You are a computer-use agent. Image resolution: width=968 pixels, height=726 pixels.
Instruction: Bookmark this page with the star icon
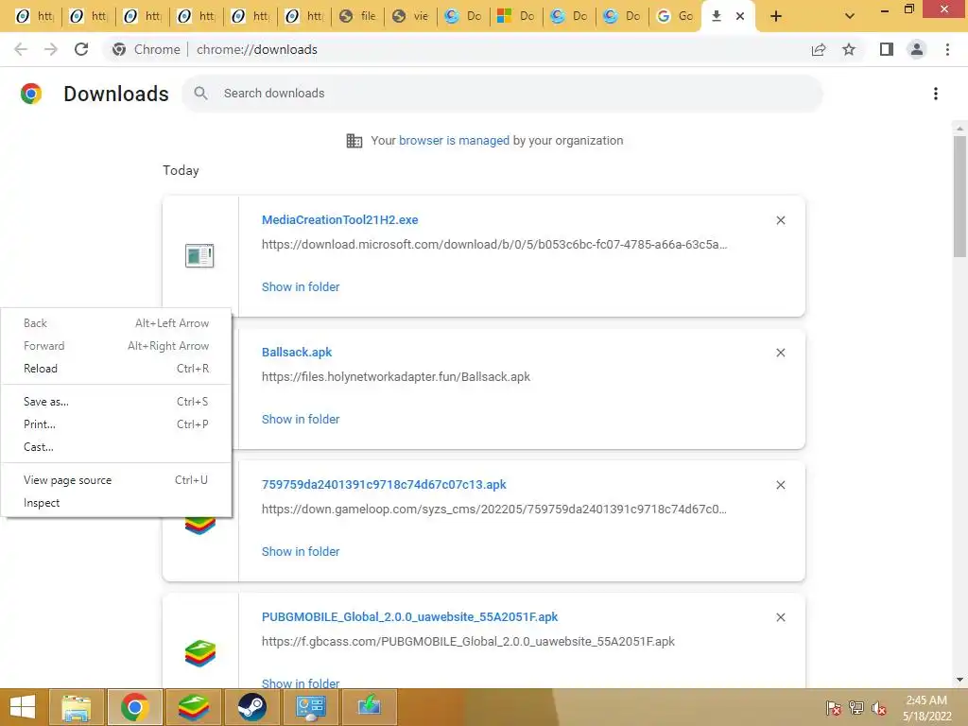849,49
